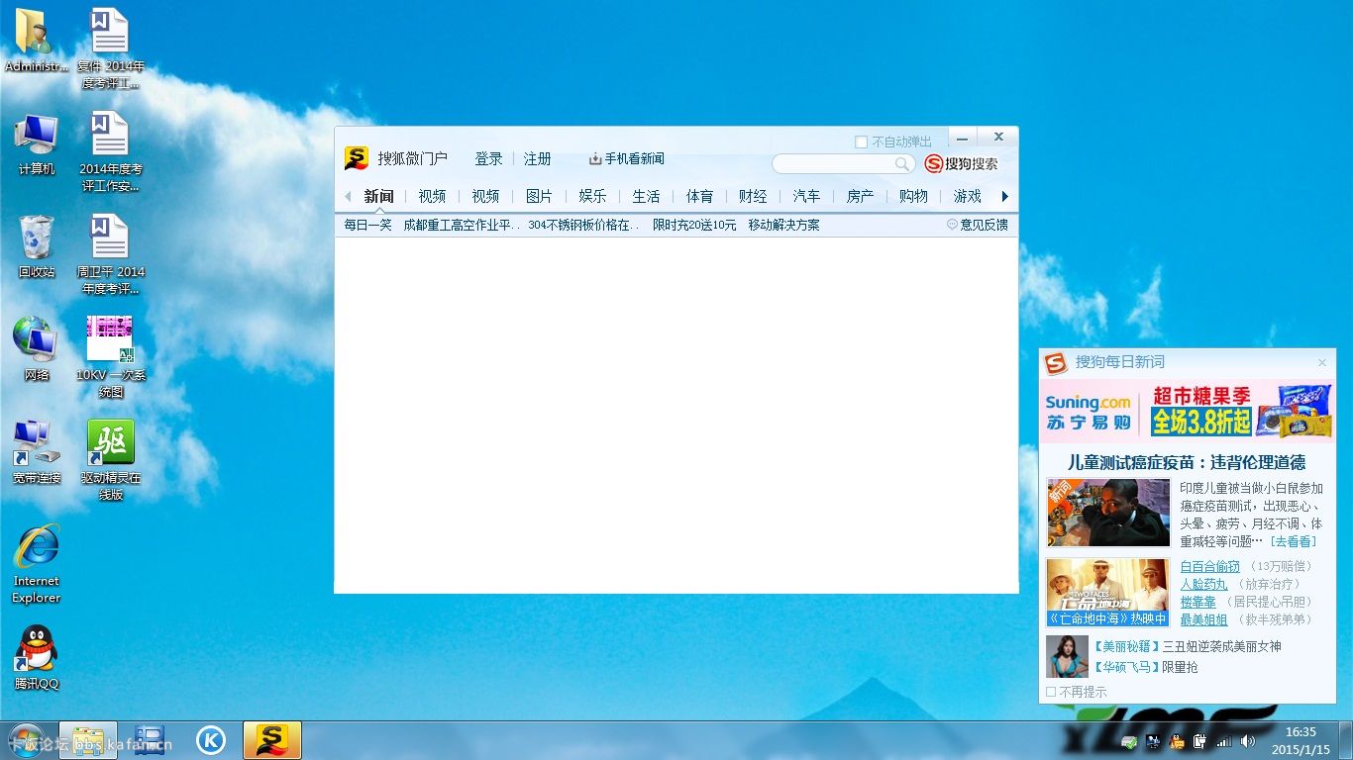Click the Sogou logo in 搜狗每日新词 popup
The height and width of the screenshot is (760, 1353).
click(x=1057, y=362)
